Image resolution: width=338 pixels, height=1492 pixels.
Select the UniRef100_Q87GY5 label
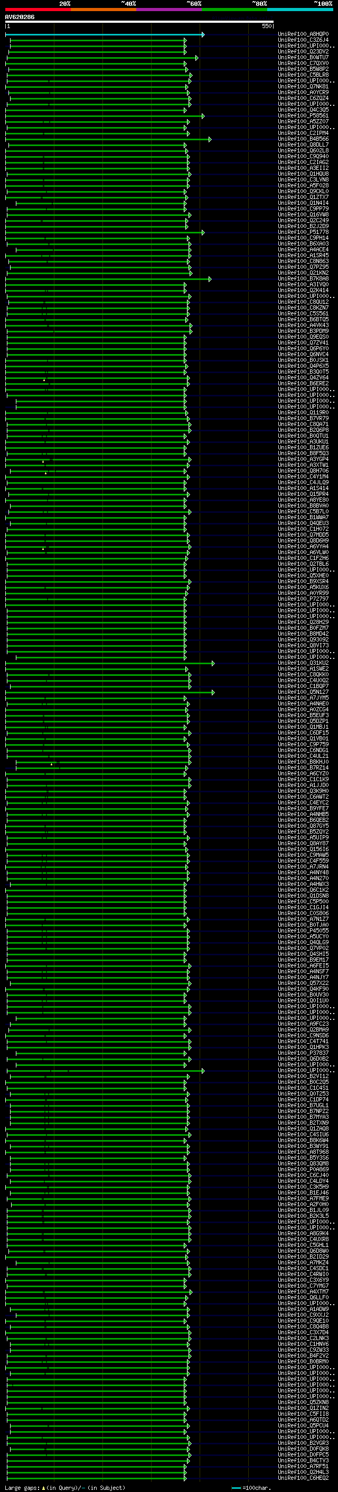click(303, 826)
